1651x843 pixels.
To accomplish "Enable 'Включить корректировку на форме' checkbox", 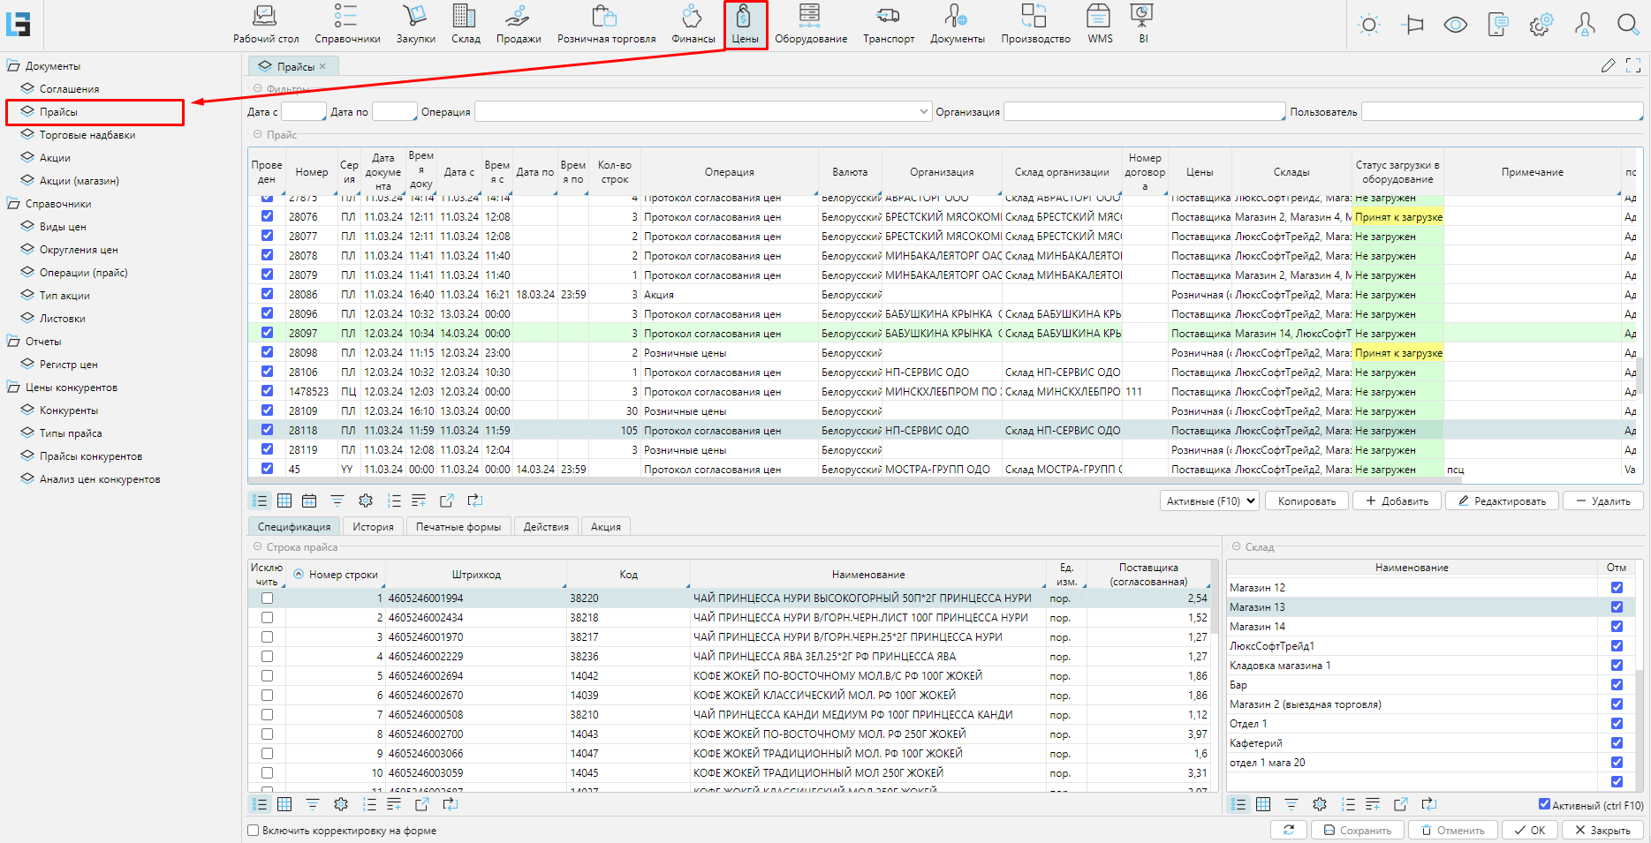I will (254, 830).
